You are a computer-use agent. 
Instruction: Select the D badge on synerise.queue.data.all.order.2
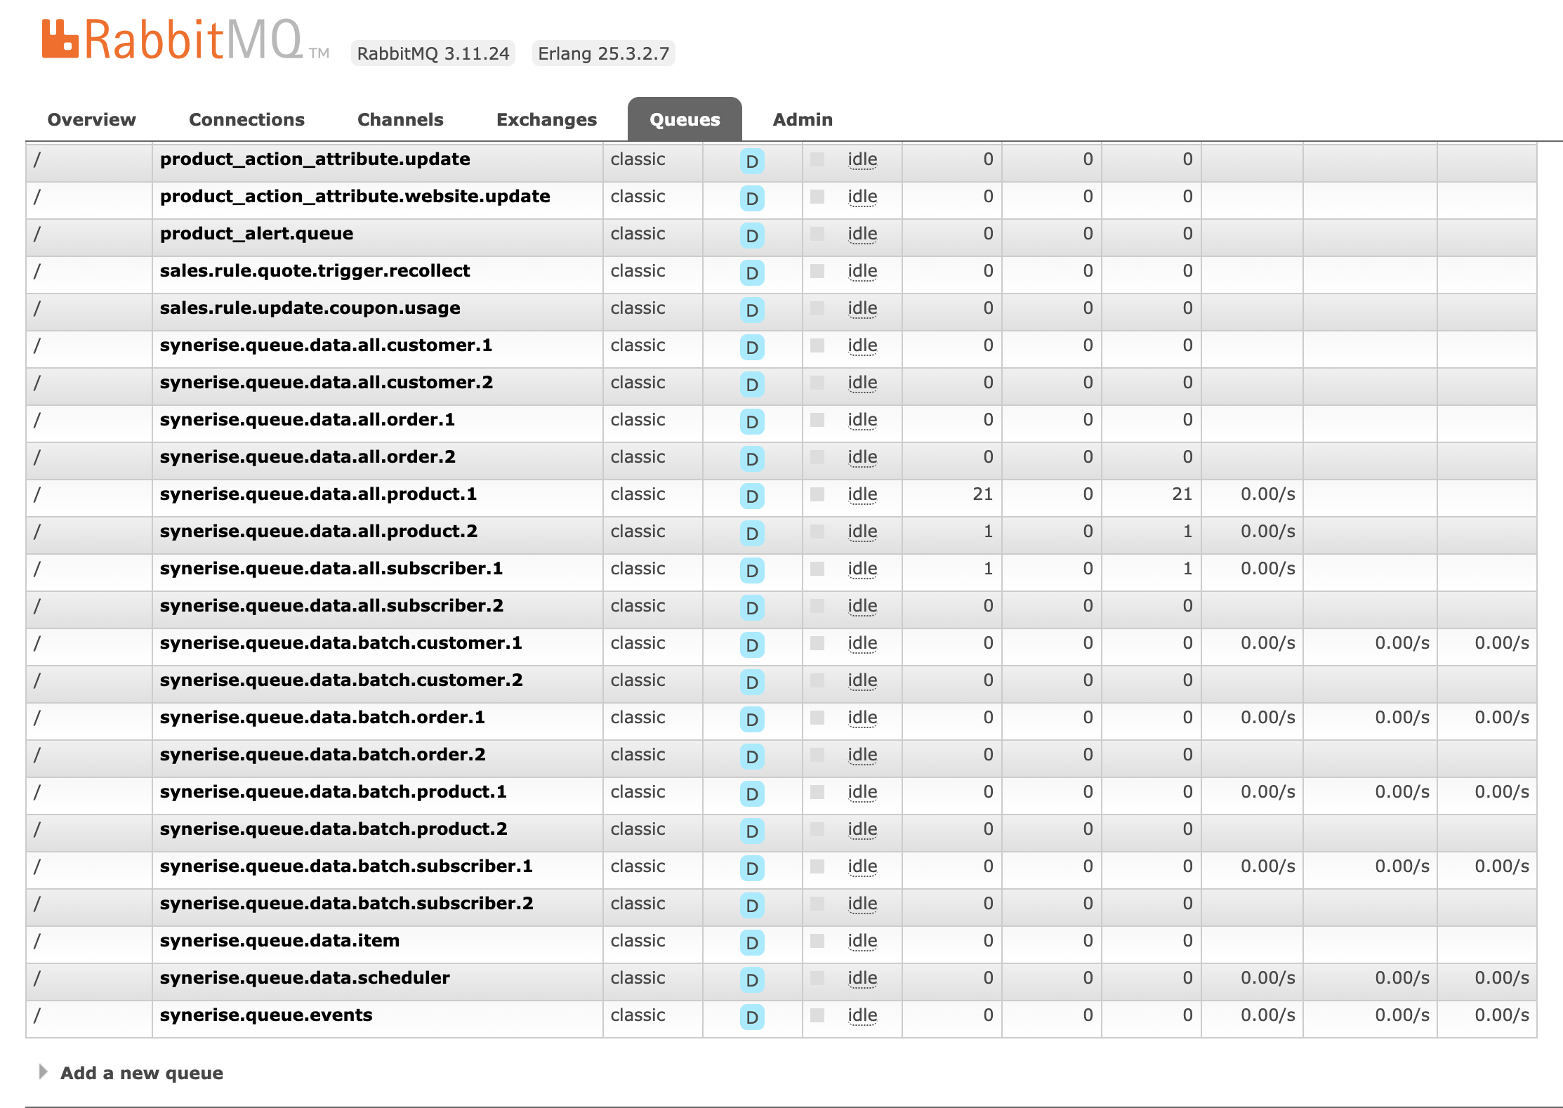point(751,459)
